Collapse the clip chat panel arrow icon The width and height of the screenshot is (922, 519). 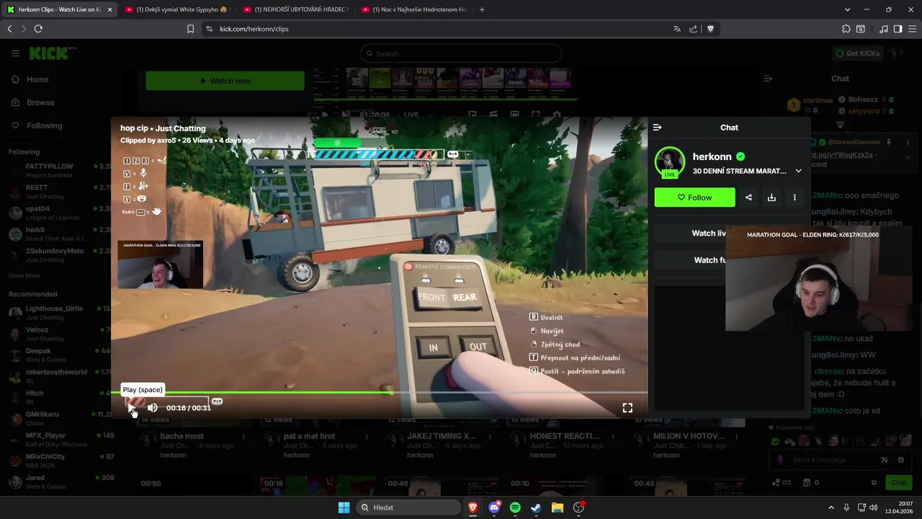(657, 128)
